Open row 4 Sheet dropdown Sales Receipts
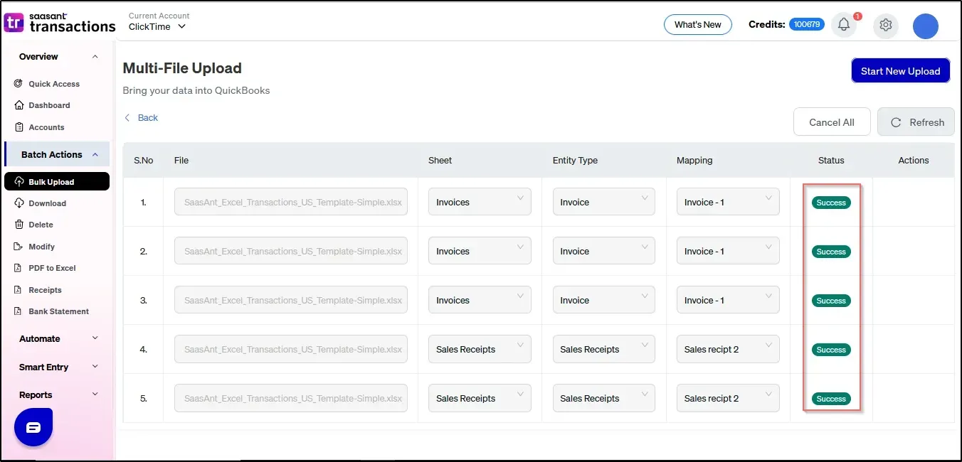 480,349
